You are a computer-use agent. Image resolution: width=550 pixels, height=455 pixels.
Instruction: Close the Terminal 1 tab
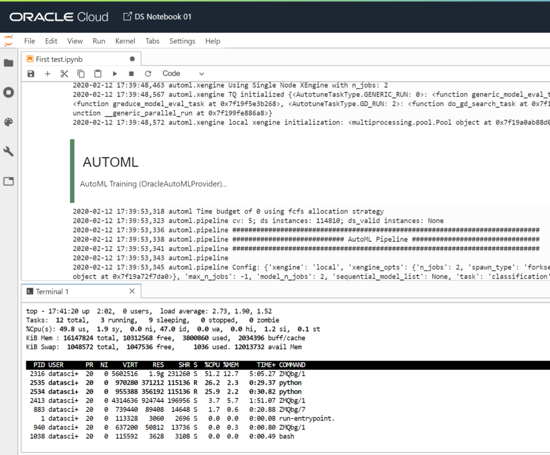[x=131, y=291]
